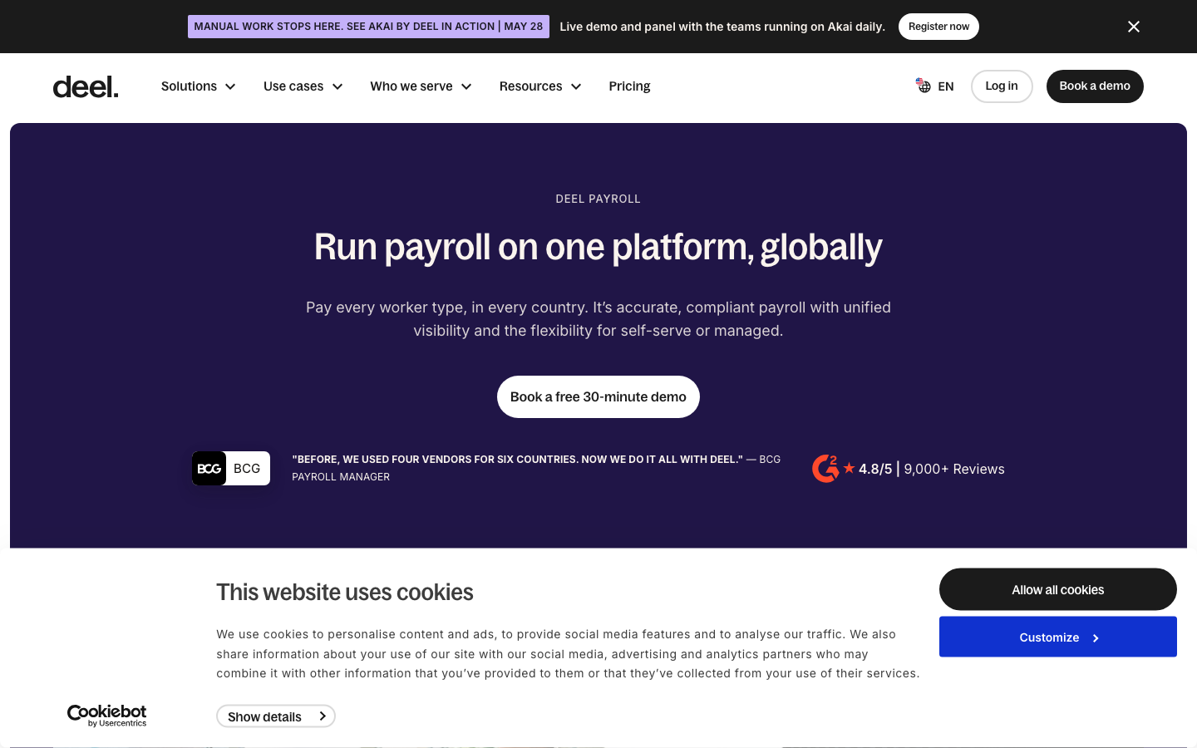Click the G2 rating logo
This screenshot has height=748, width=1197.
point(825,469)
